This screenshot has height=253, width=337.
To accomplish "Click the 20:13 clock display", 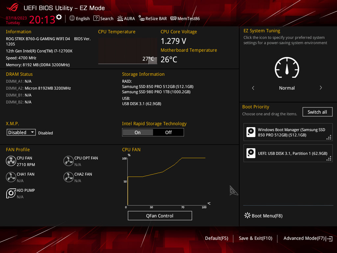I will point(42,20).
